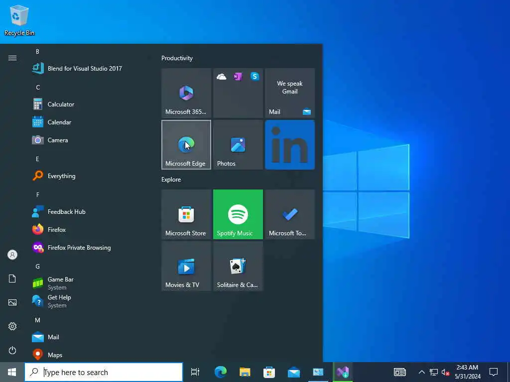Open the Mail live tile
Viewport: 510px width, 382px height.
290,93
